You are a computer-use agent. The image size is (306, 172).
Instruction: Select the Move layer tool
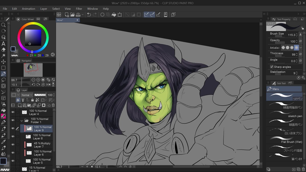[3, 62]
